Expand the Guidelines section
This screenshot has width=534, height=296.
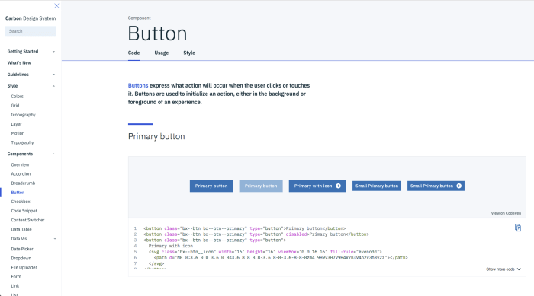(x=31, y=75)
